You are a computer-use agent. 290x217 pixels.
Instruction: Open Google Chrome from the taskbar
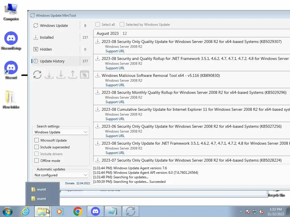coord(78,211)
